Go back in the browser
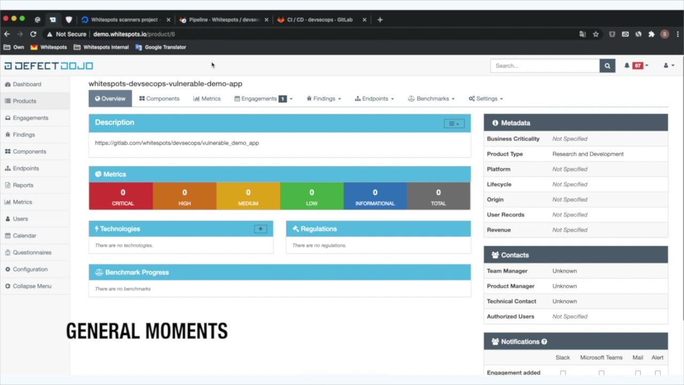This screenshot has width=684, height=385. tap(7, 34)
